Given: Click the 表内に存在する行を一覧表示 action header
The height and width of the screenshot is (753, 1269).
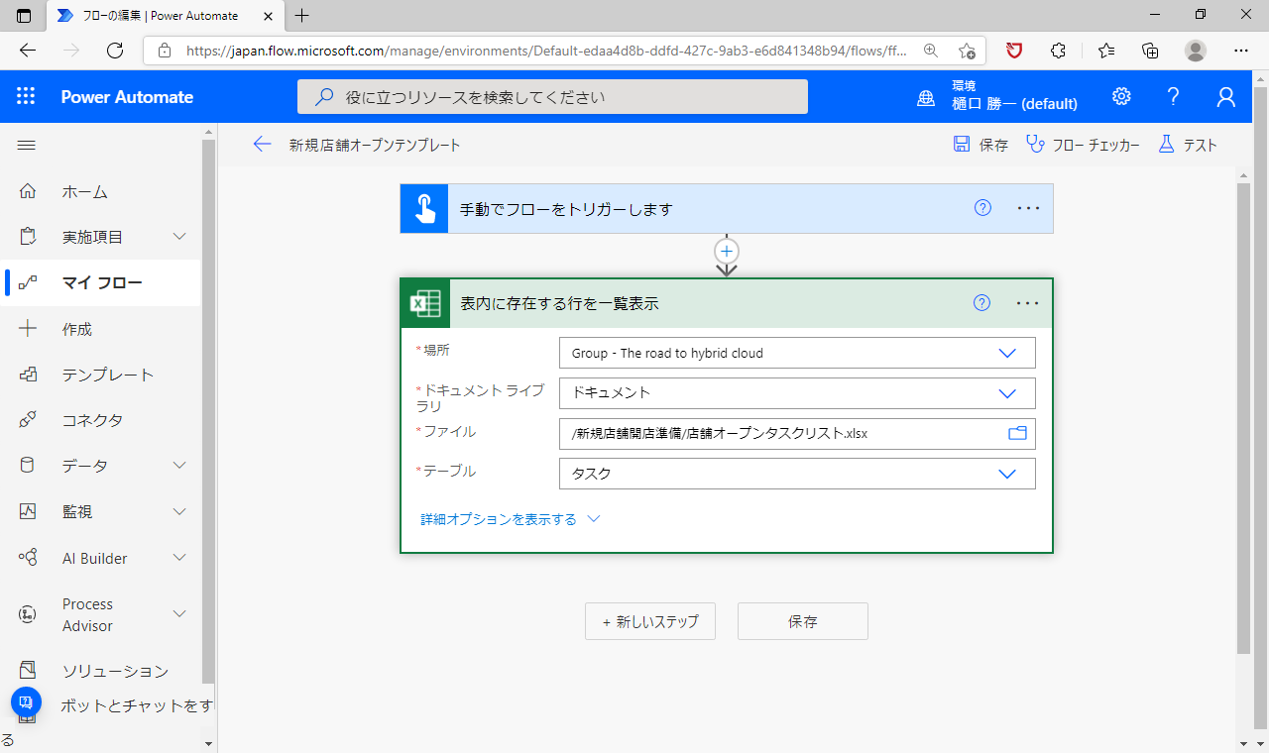Looking at the screenshot, I should click(727, 303).
